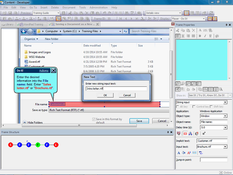Screen dimensions: 233x175
Task: Click the scissors icon in main toolbar
Action: click(x=70, y=13)
